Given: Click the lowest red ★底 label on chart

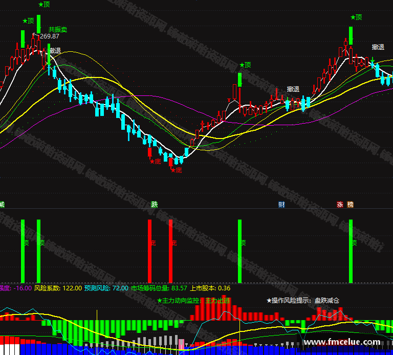Looking at the screenshot, I should pos(177,170).
